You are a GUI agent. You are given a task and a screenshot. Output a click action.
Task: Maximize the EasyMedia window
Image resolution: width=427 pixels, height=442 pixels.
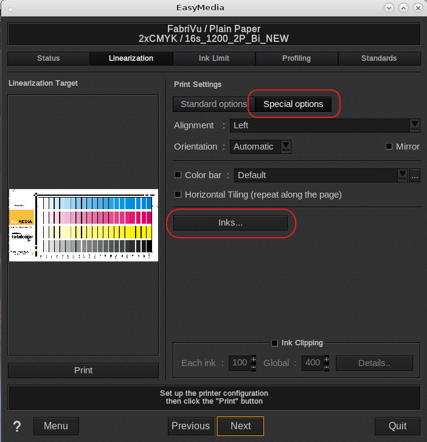(x=402, y=9)
